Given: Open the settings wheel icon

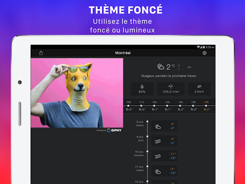Looking at the screenshot, I should click(204, 53).
